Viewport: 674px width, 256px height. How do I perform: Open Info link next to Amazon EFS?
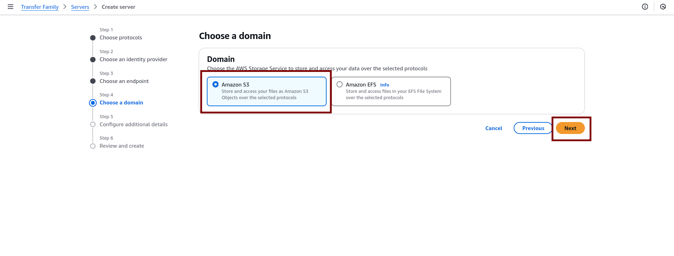(384, 85)
